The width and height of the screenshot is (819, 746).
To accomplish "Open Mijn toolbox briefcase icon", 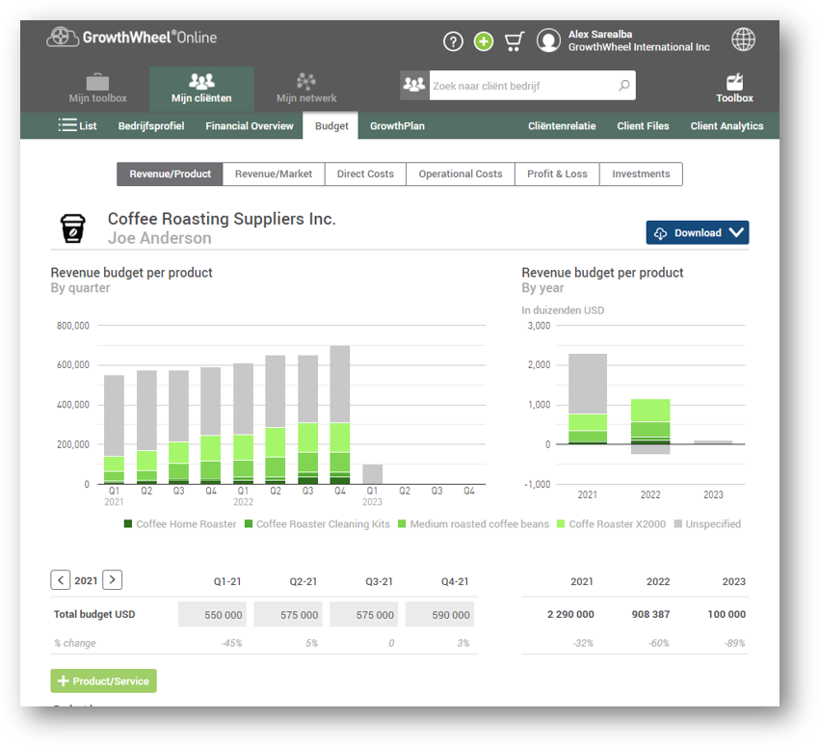I will tap(97, 82).
